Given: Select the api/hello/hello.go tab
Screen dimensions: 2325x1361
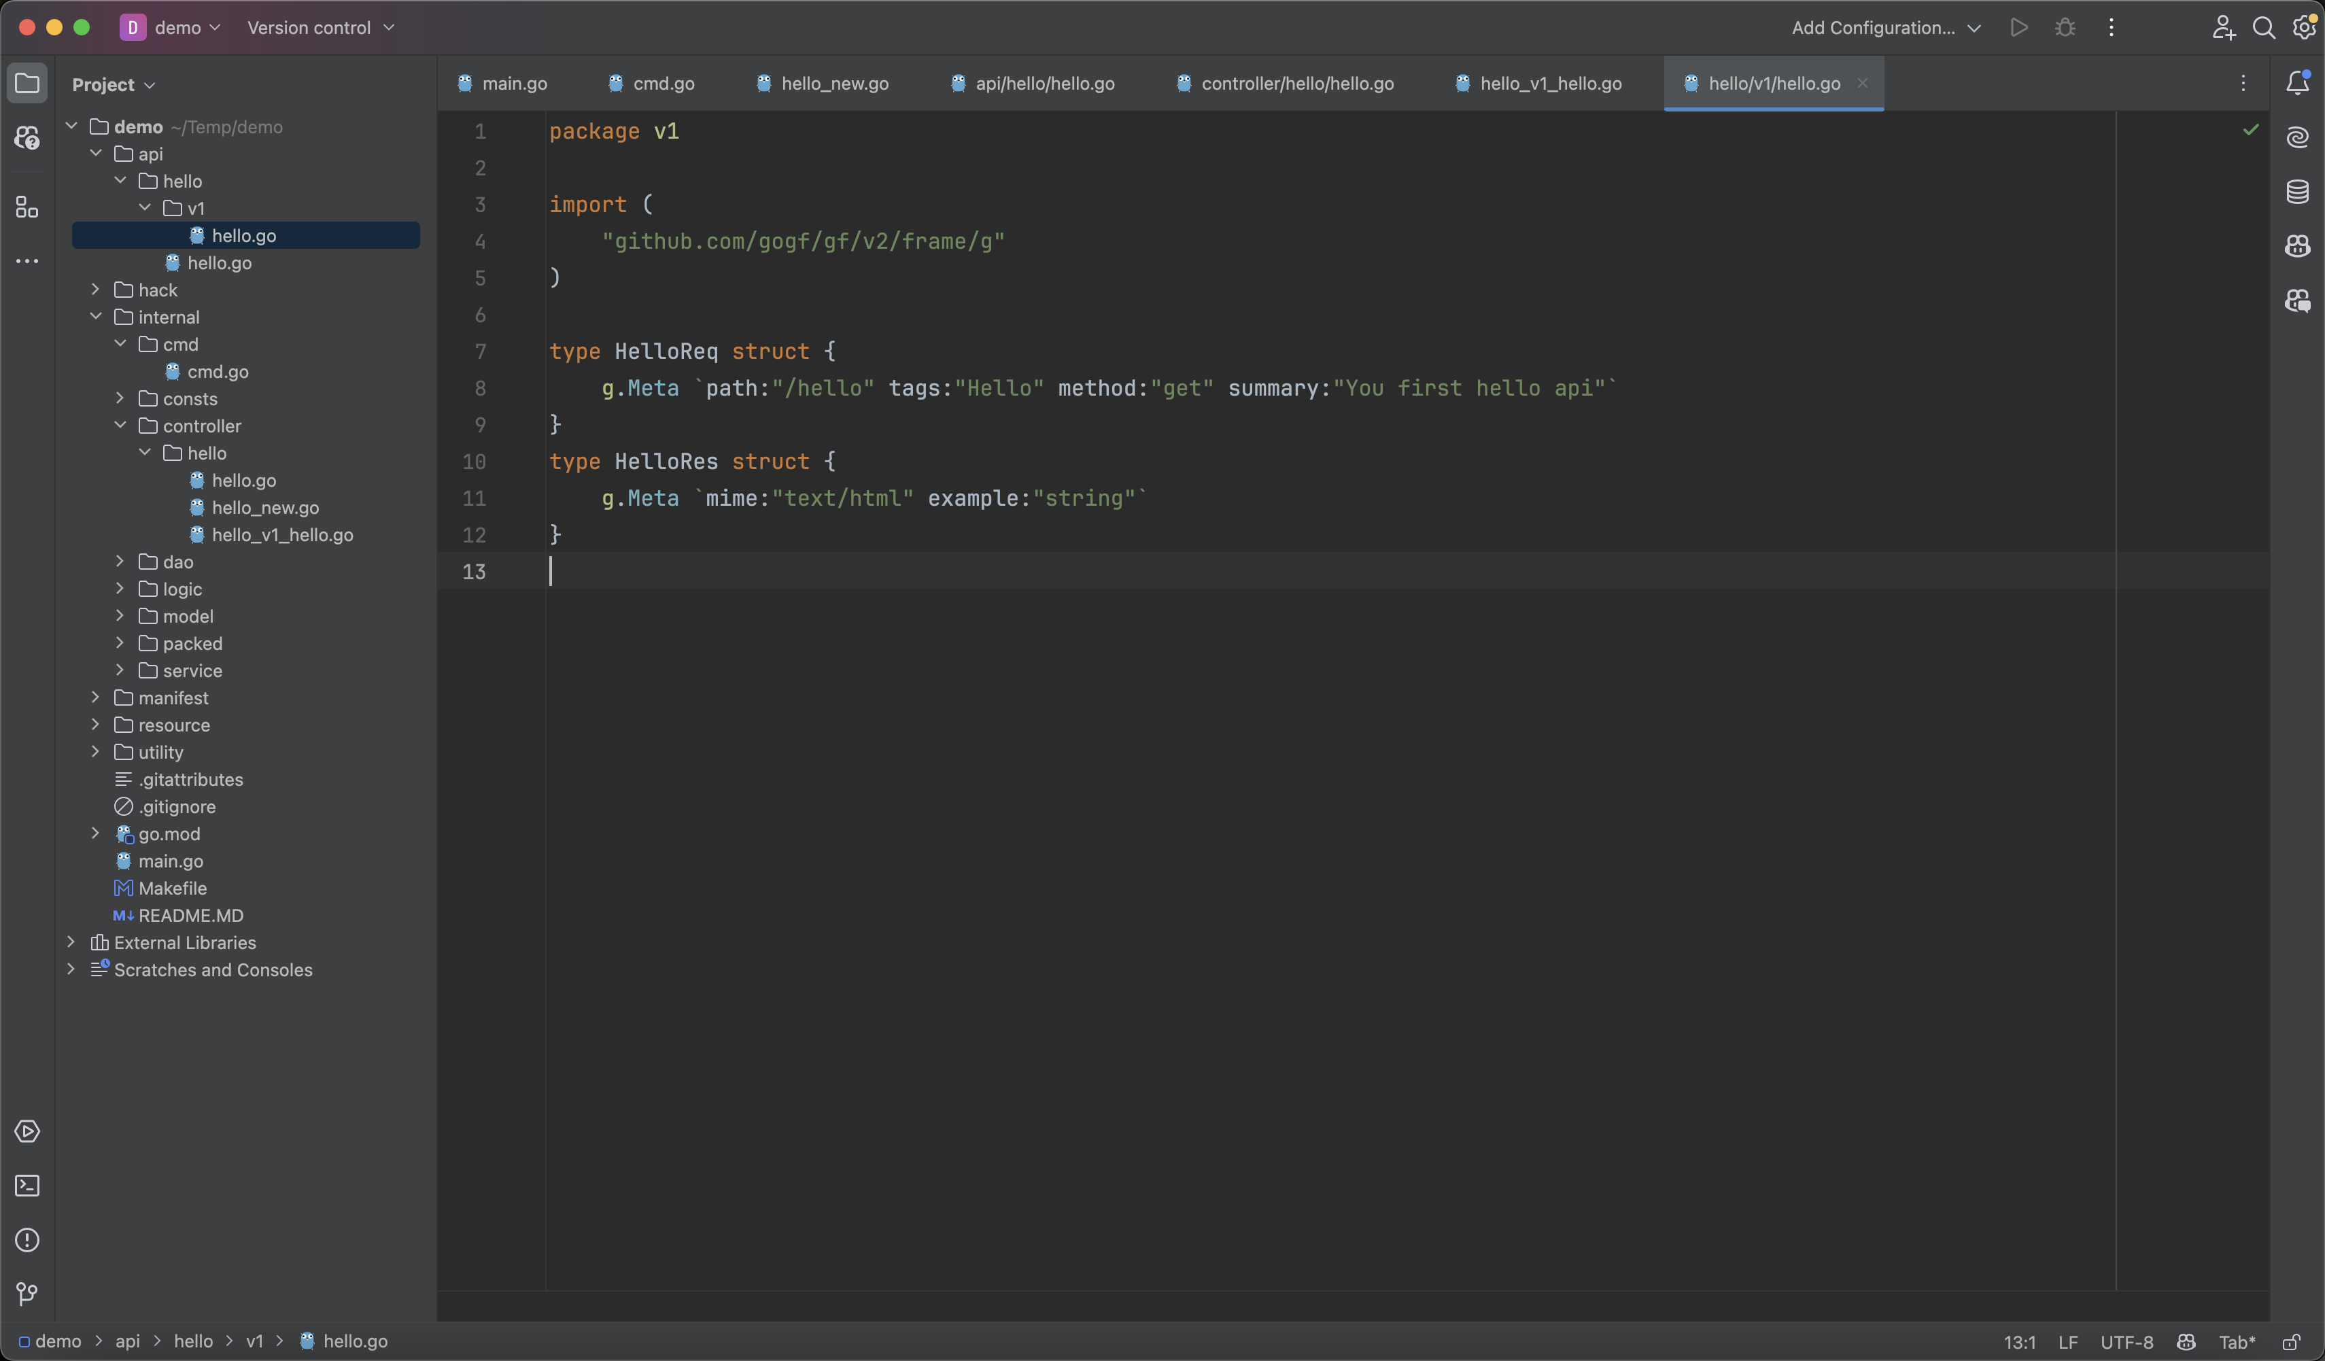Looking at the screenshot, I should point(1045,84).
